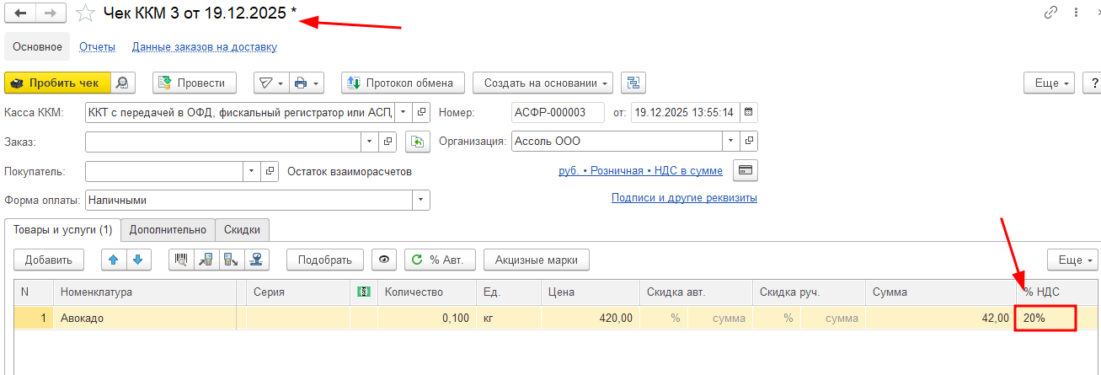
Task: Open the Покупатель value with open-form icon
Action: click(x=270, y=171)
